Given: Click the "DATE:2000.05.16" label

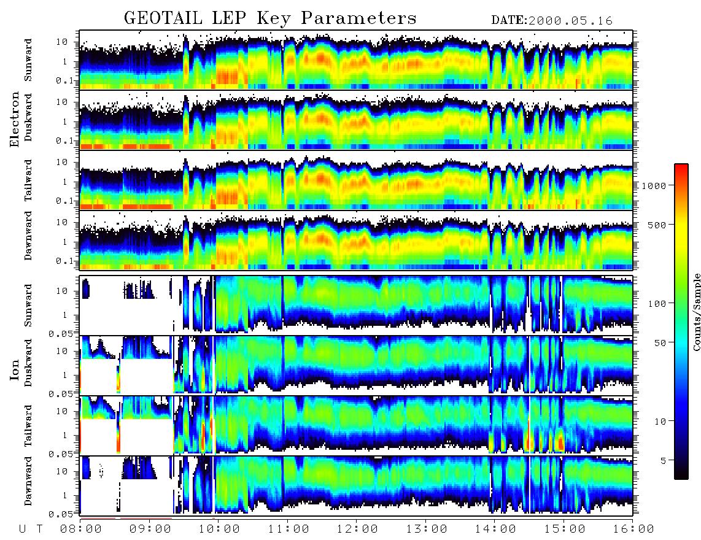Looking at the screenshot, I should tap(552, 21).
